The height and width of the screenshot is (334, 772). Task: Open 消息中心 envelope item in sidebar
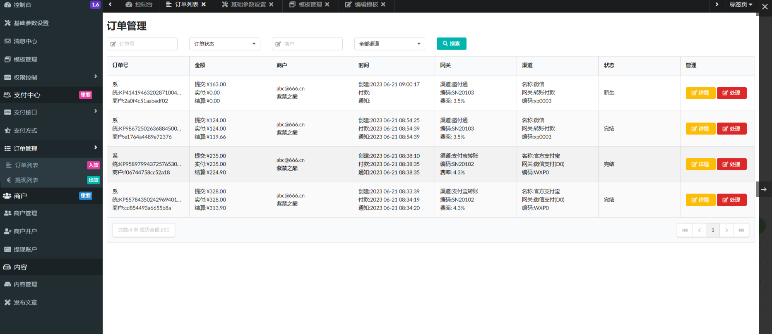[x=51, y=41]
